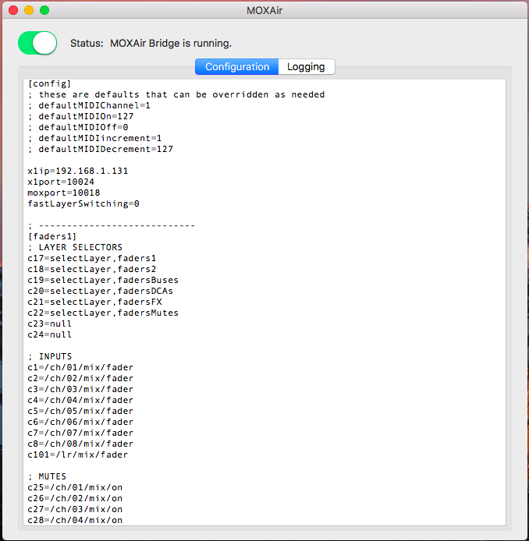Click the c24=null line
The width and height of the screenshot is (529, 541).
tap(49, 334)
